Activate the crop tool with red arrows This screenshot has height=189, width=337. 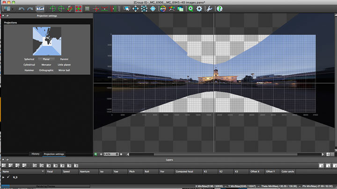[79, 9]
